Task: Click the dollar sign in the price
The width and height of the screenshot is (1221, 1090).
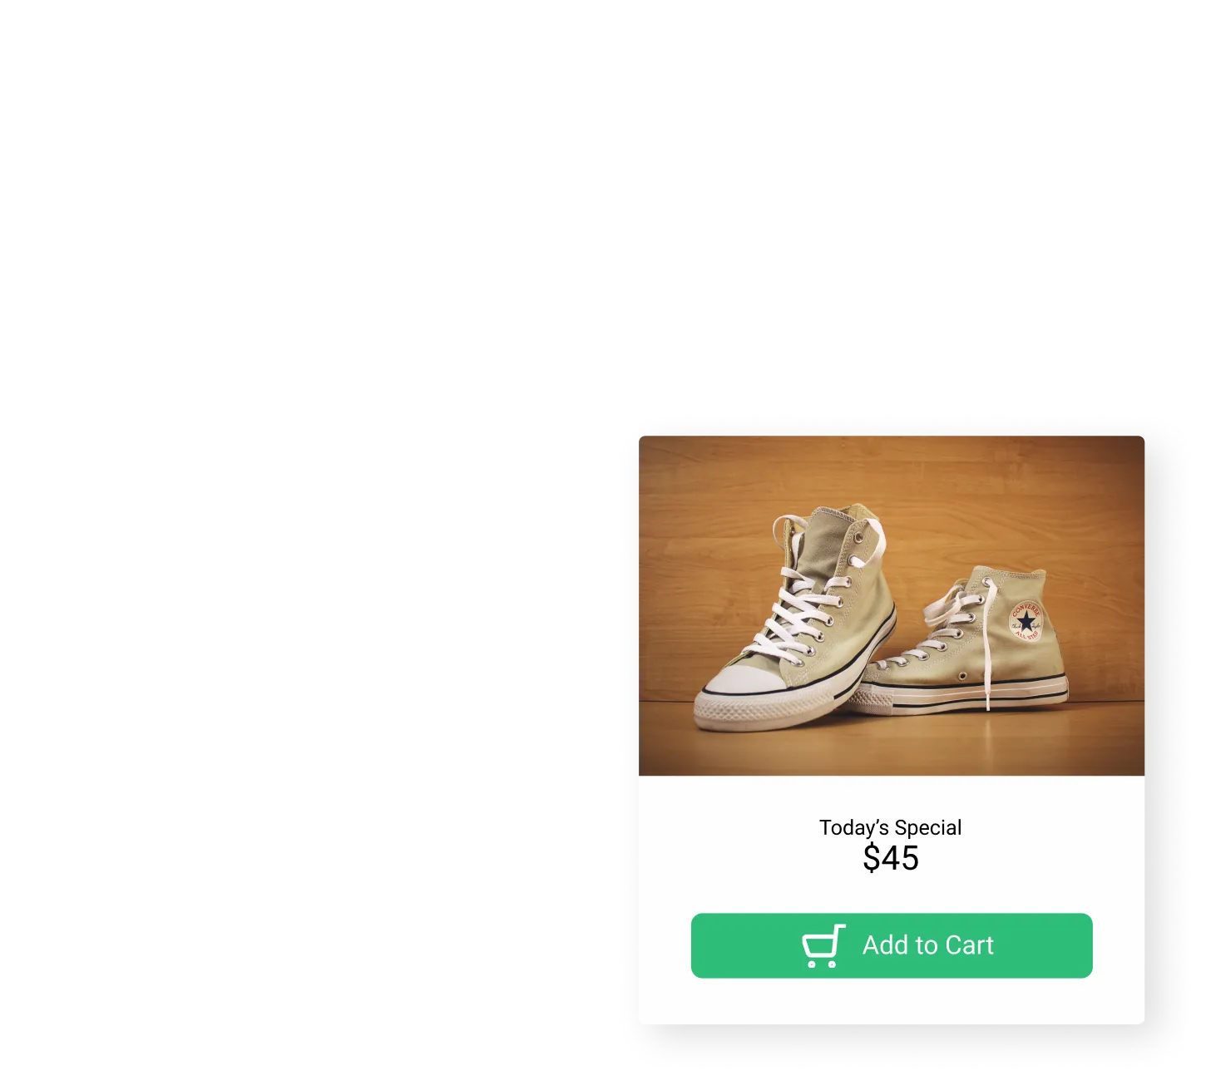Action: [871, 858]
